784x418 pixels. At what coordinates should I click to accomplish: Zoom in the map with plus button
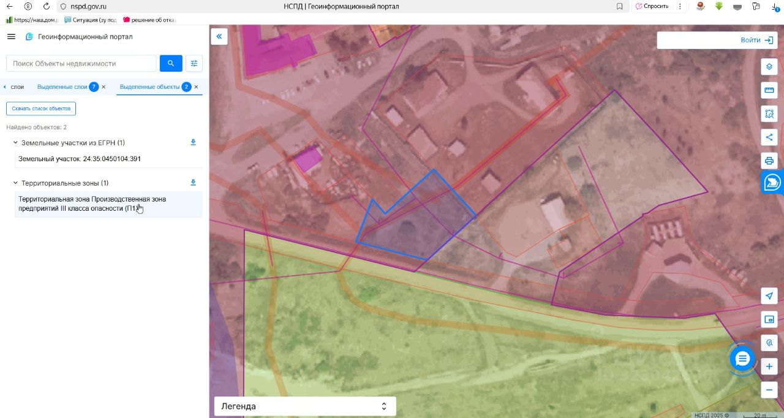coord(769,367)
